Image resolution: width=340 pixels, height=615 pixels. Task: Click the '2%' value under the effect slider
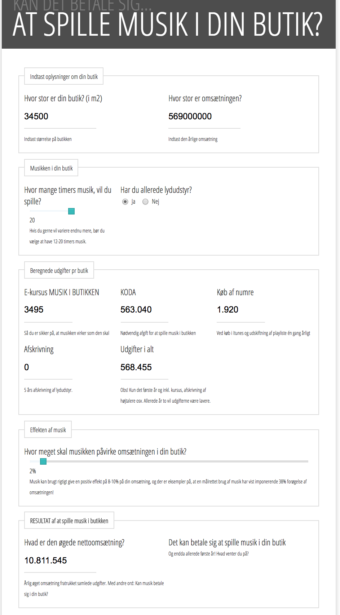(32, 471)
